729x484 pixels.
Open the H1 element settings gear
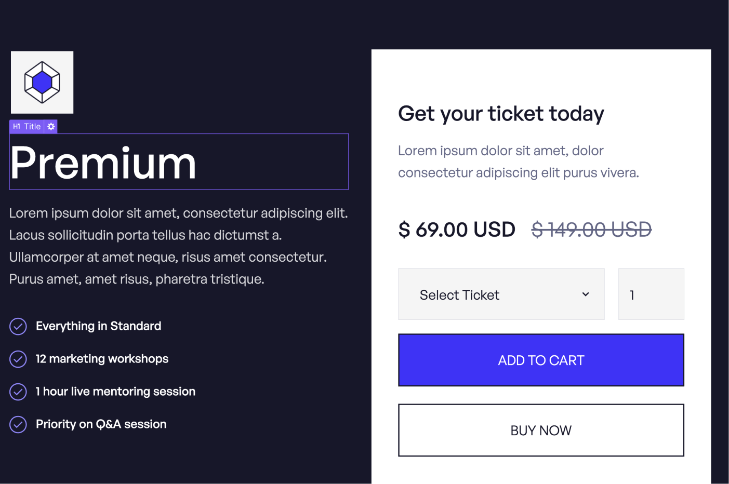(x=51, y=126)
